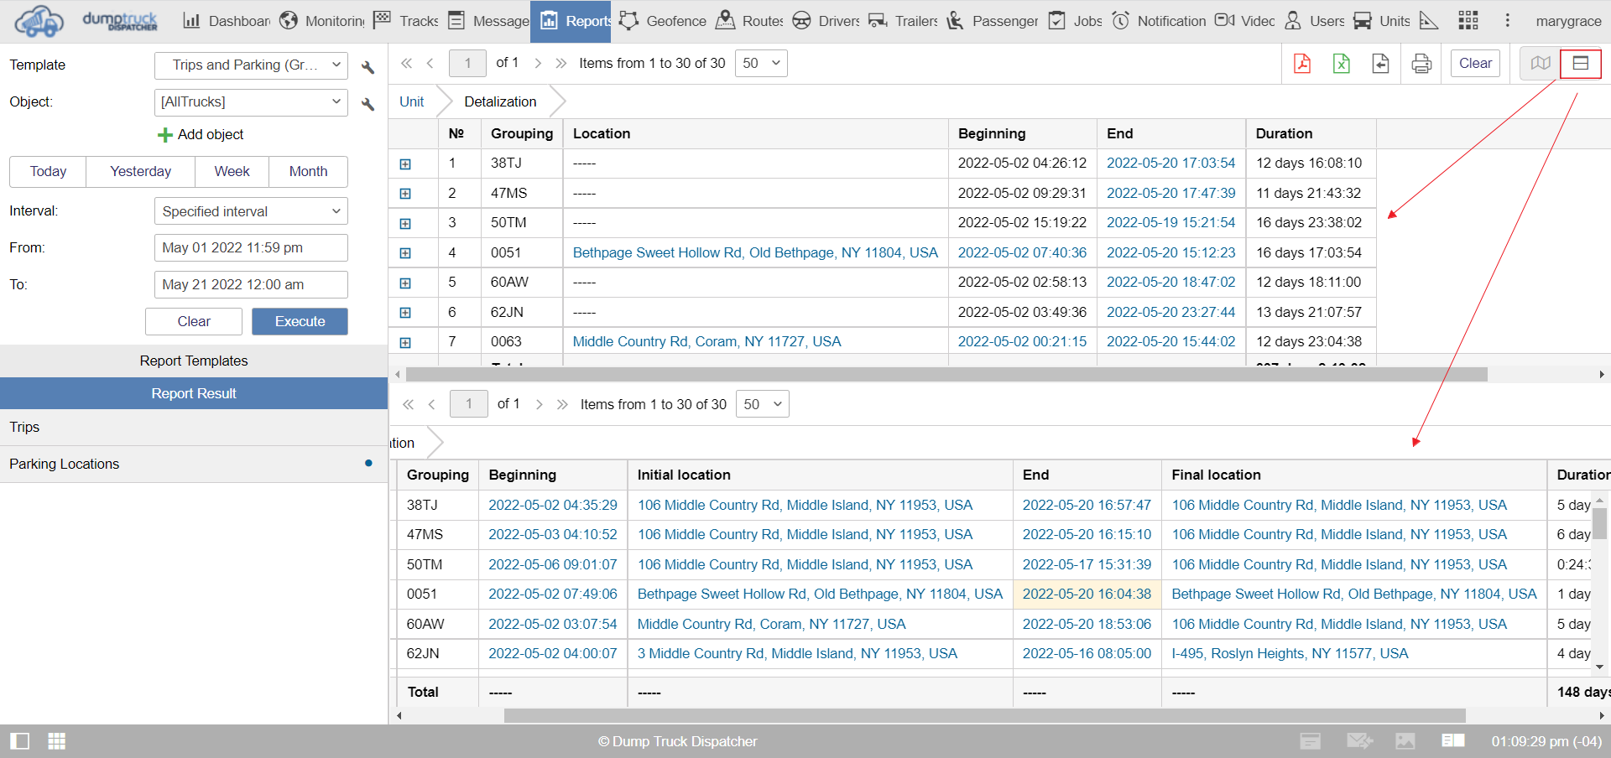Open the Bethpage Sweet Hollow Rd location link

755,252
